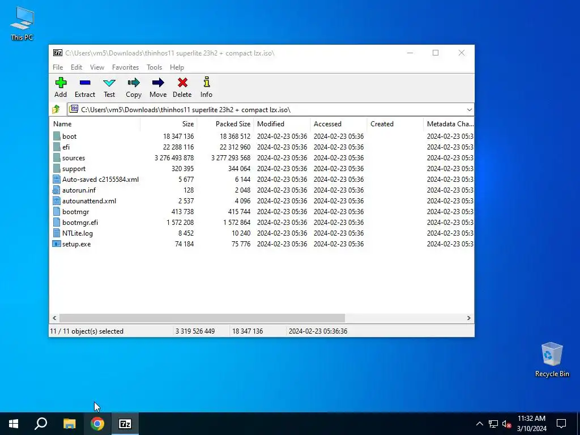Click the bootmgr file icon
This screenshot has height=435, width=580.
(x=57, y=212)
